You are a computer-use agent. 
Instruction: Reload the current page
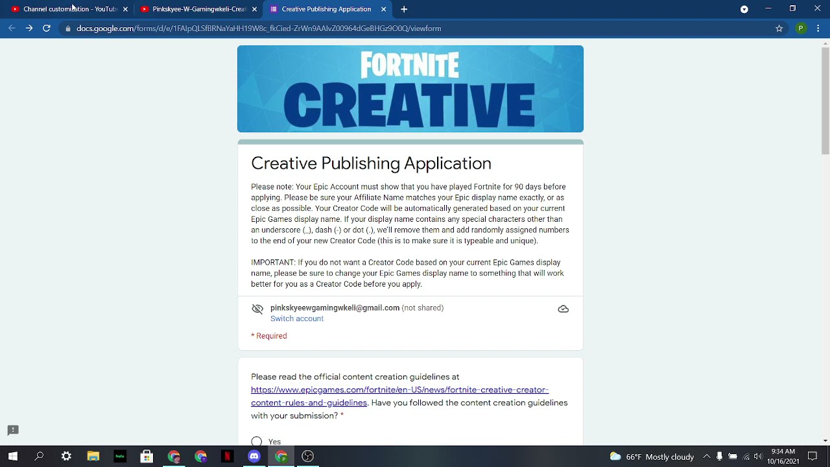click(47, 29)
